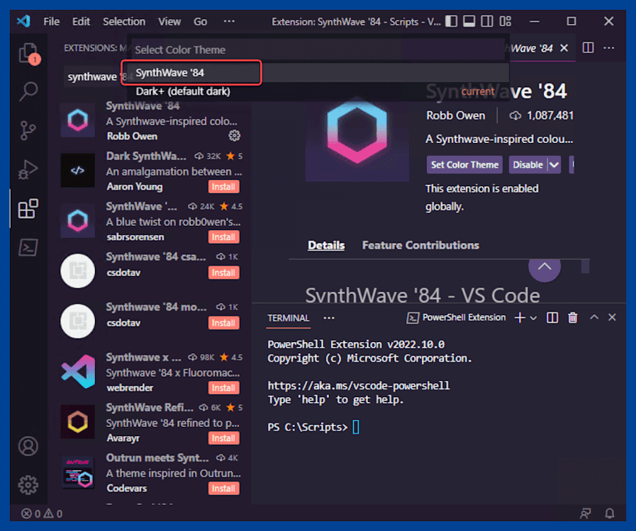Toggle the Primary Side Bar visibility
The image size is (636, 531).
452,21
